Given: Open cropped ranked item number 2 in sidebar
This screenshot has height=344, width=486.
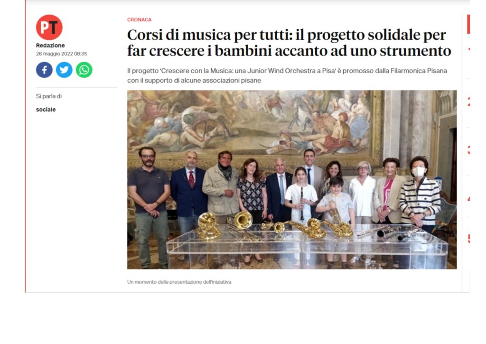Looking at the screenshot, I should (468, 102).
